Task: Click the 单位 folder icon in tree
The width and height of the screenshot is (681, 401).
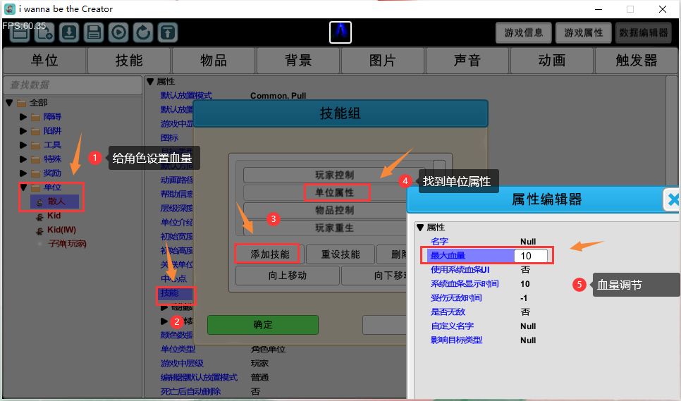Action: (x=36, y=187)
